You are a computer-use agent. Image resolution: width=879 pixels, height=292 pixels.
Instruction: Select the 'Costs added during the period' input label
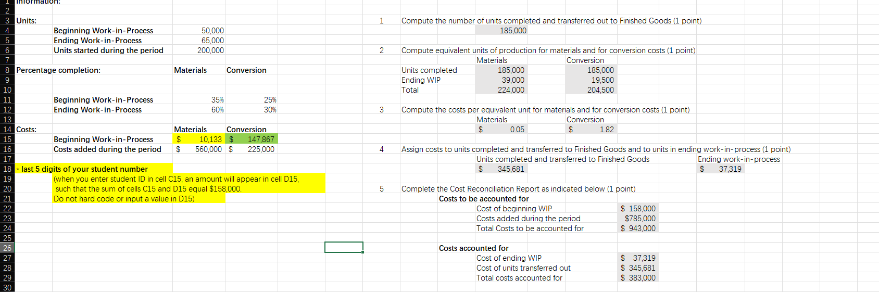[x=107, y=149]
